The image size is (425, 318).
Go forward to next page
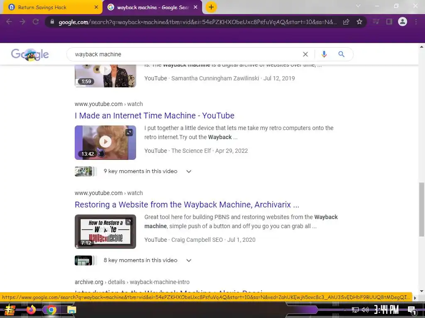click(22, 22)
